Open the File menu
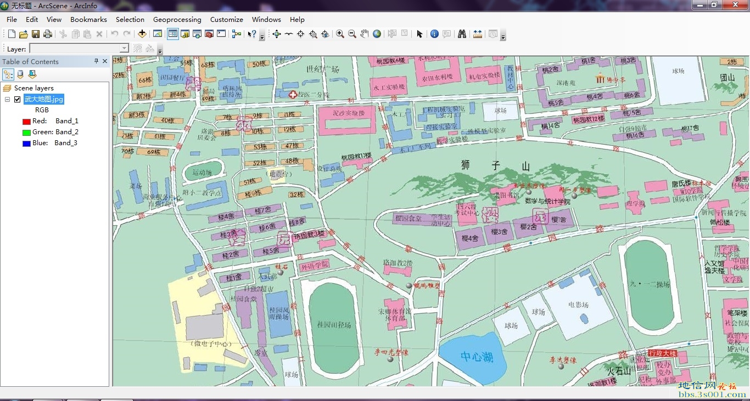Screen dimensions: 750x401 (12, 19)
